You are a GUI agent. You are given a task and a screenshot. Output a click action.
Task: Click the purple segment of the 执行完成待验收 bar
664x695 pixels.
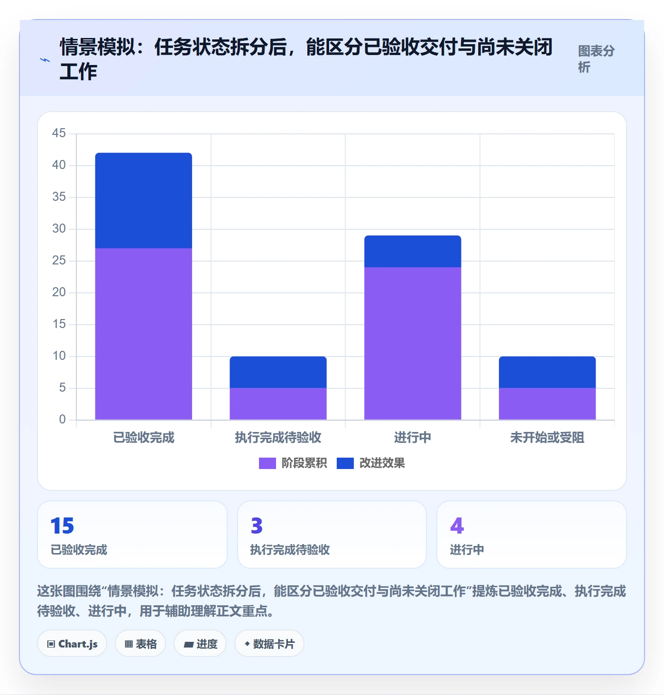(278, 404)
